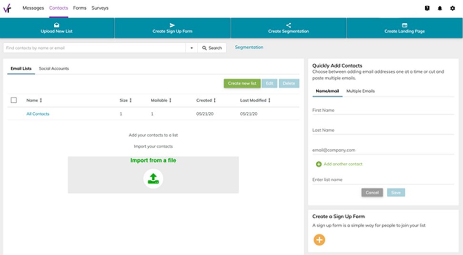This screenshot has height=255, width=463.
Task: Open the Forms menu
Action: coord(80,8)
